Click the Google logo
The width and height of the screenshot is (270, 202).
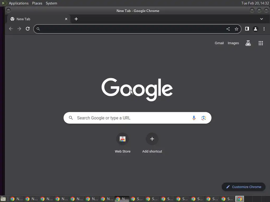click(x=137, y=89)
